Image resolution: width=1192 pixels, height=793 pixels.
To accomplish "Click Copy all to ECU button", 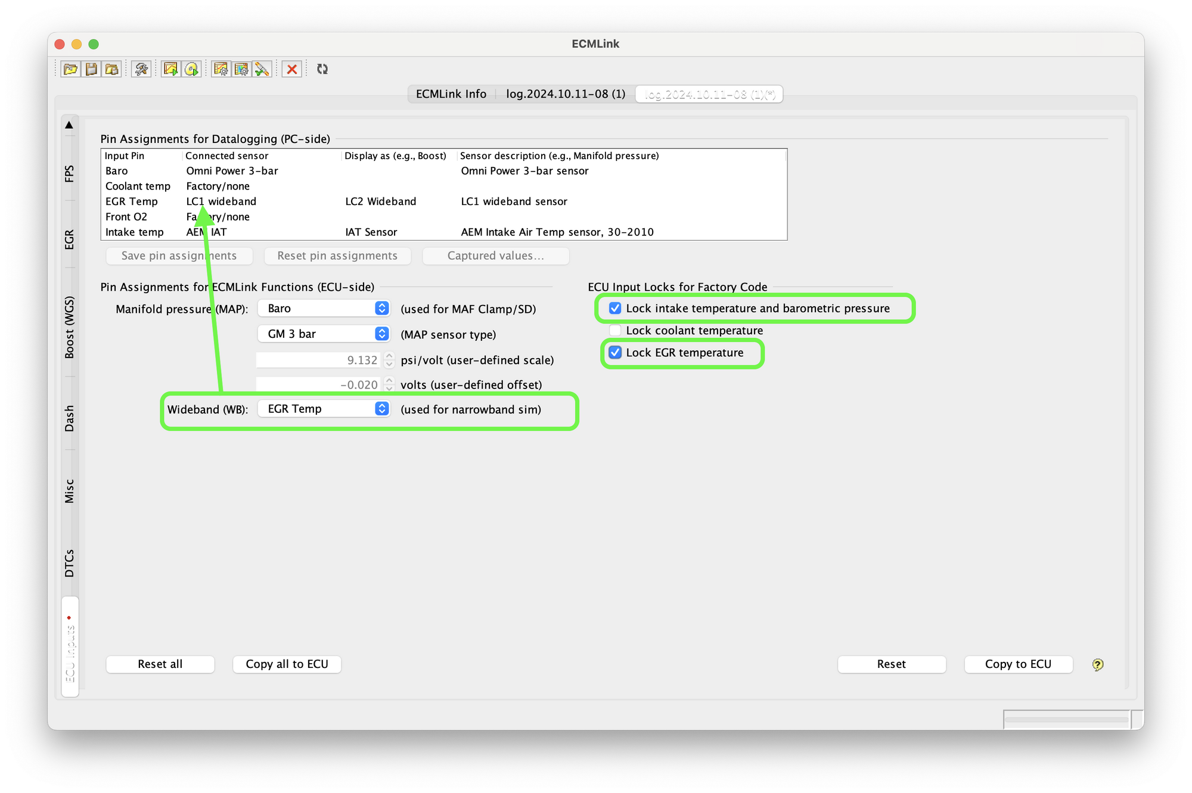I will click(x=287, y=664).
